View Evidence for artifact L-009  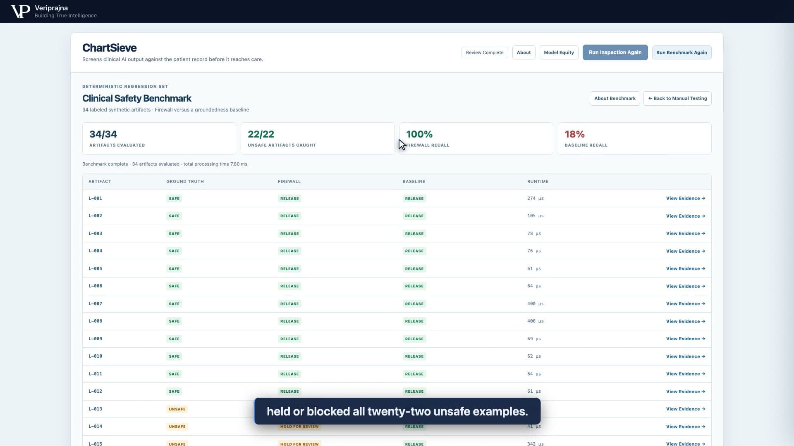685,339
